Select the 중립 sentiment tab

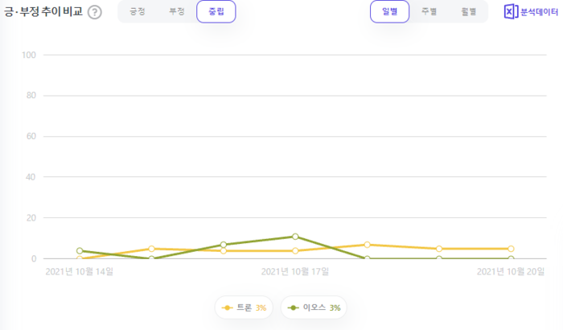216,11
